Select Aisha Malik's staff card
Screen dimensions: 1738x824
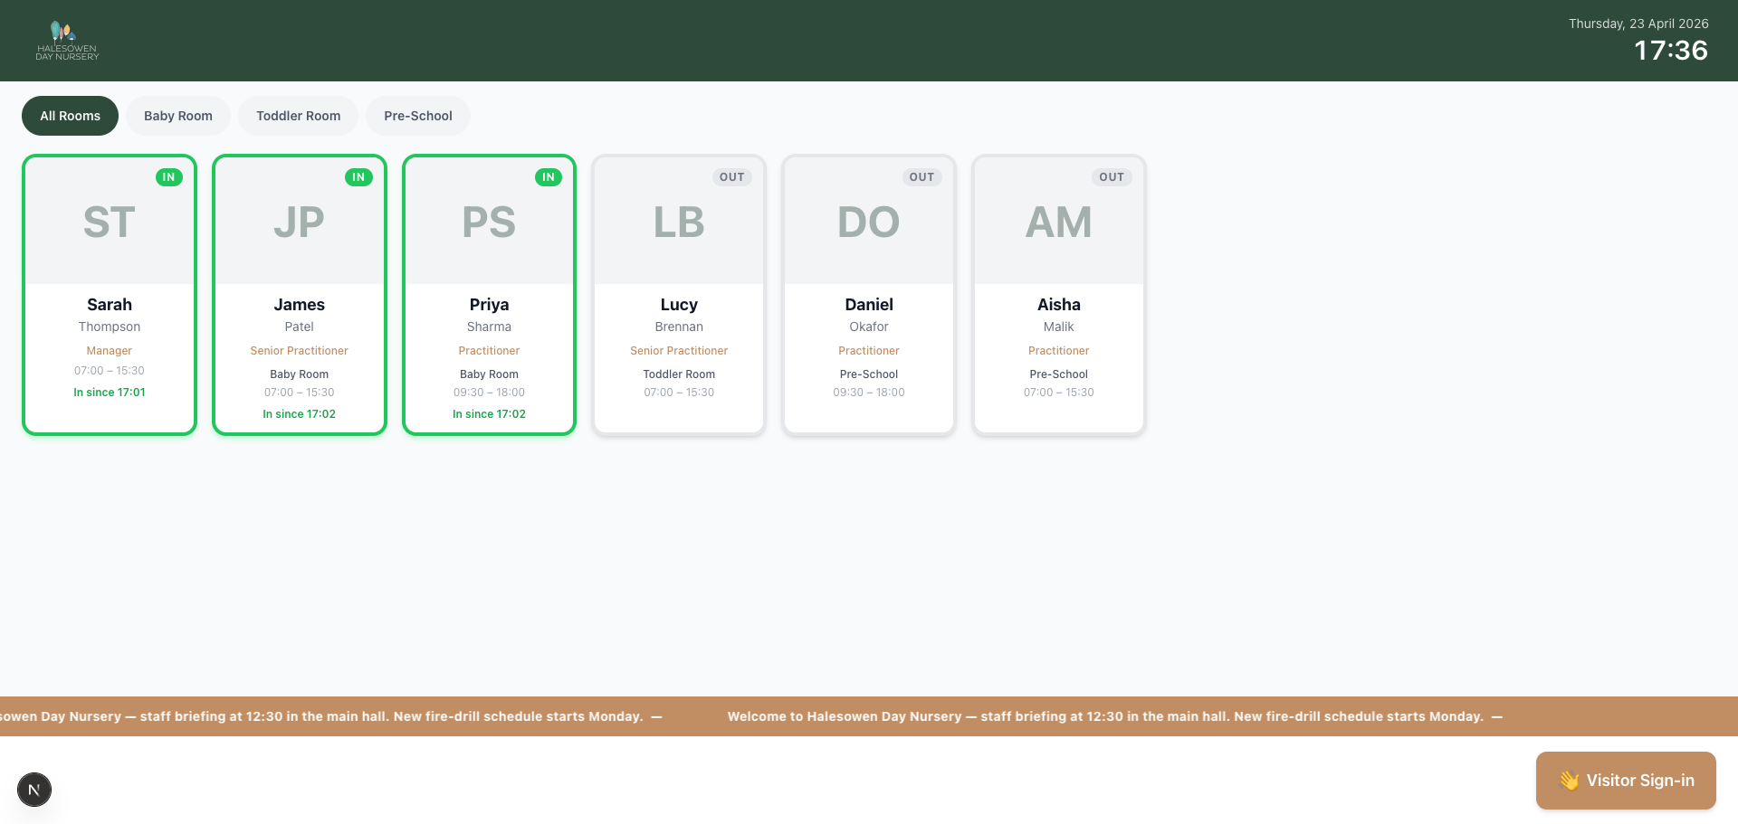(x=1059, y=295)
